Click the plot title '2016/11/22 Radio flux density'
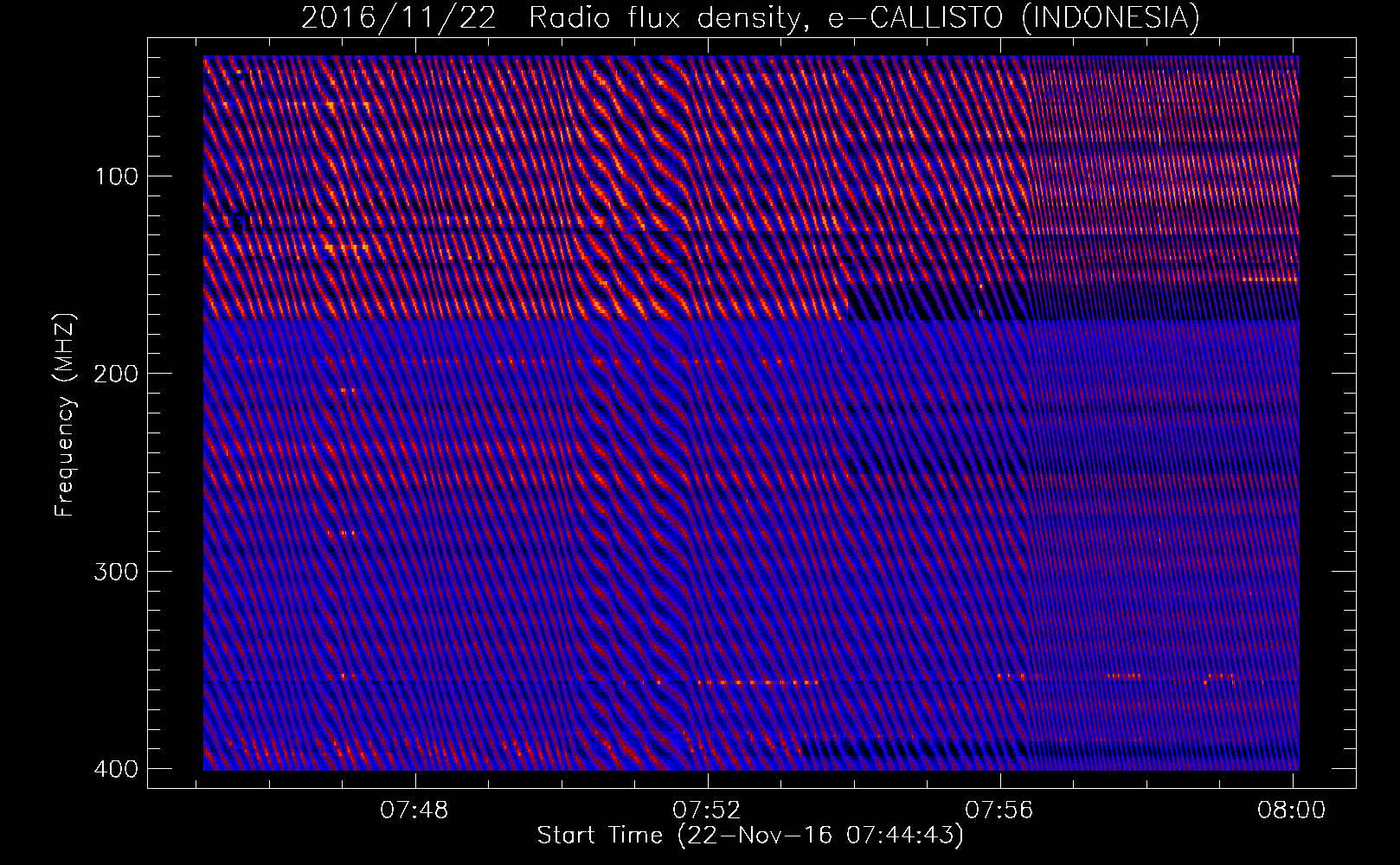1400x865 pixels. click(x=750, y=18)
